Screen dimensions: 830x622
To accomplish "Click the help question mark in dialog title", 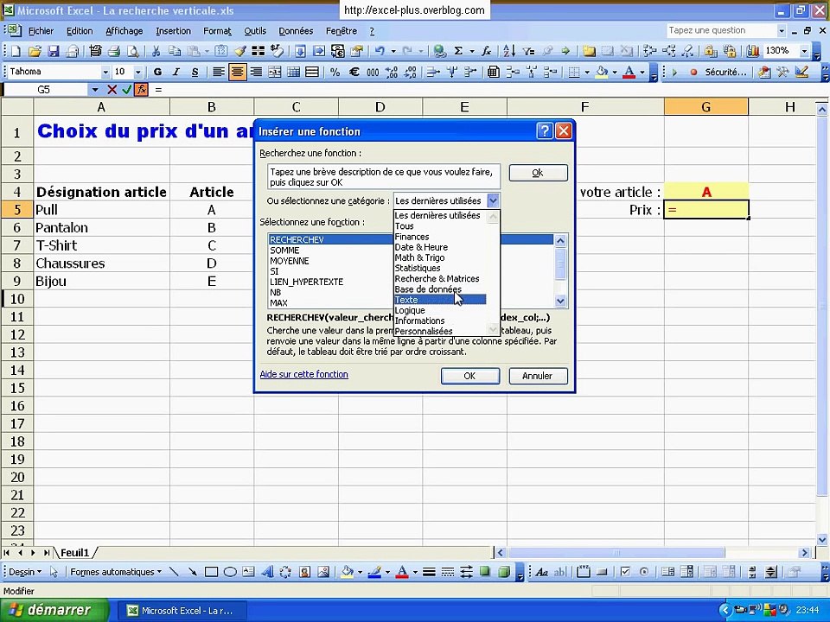I will (x=544, y=131).
